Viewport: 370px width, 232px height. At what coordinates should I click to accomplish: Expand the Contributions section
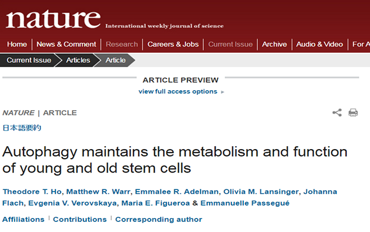80,219
